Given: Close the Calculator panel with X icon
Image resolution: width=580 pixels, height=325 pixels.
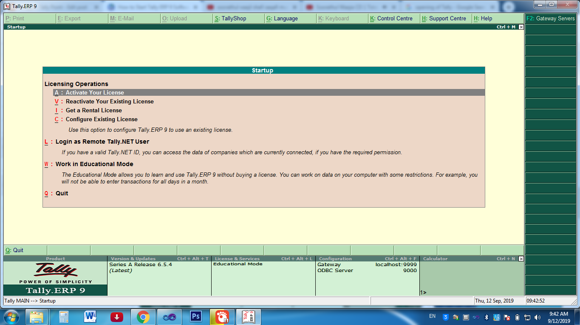Looking at the screenshot, I should [521, 259].
